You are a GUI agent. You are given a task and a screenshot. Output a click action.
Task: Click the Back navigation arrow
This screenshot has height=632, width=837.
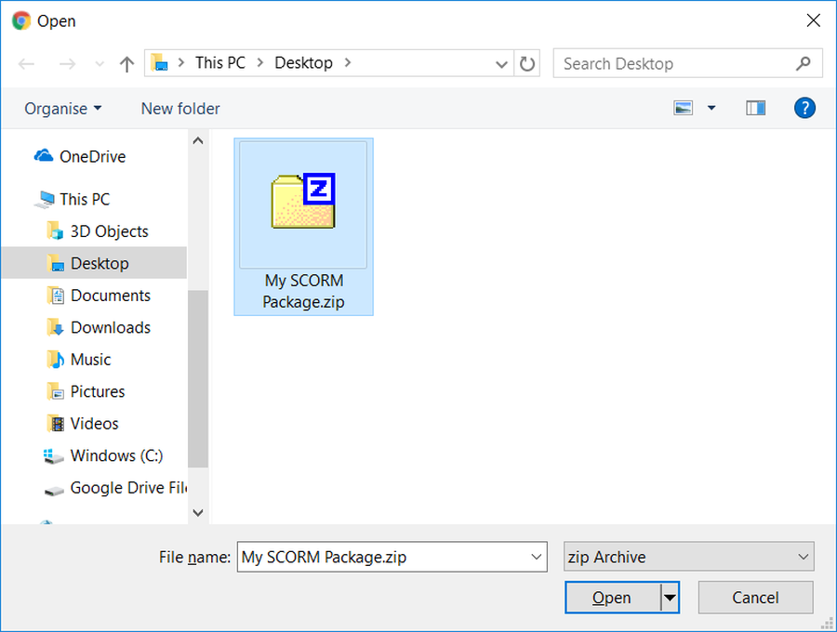[x=26, y=64]
